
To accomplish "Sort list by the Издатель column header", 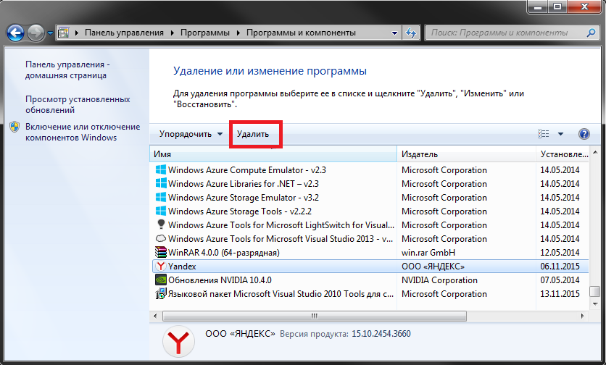I will [467, 154].
